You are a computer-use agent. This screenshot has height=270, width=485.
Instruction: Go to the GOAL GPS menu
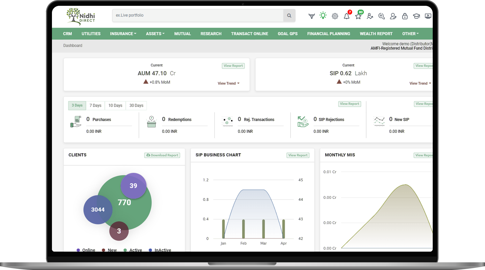pos(288,34)
